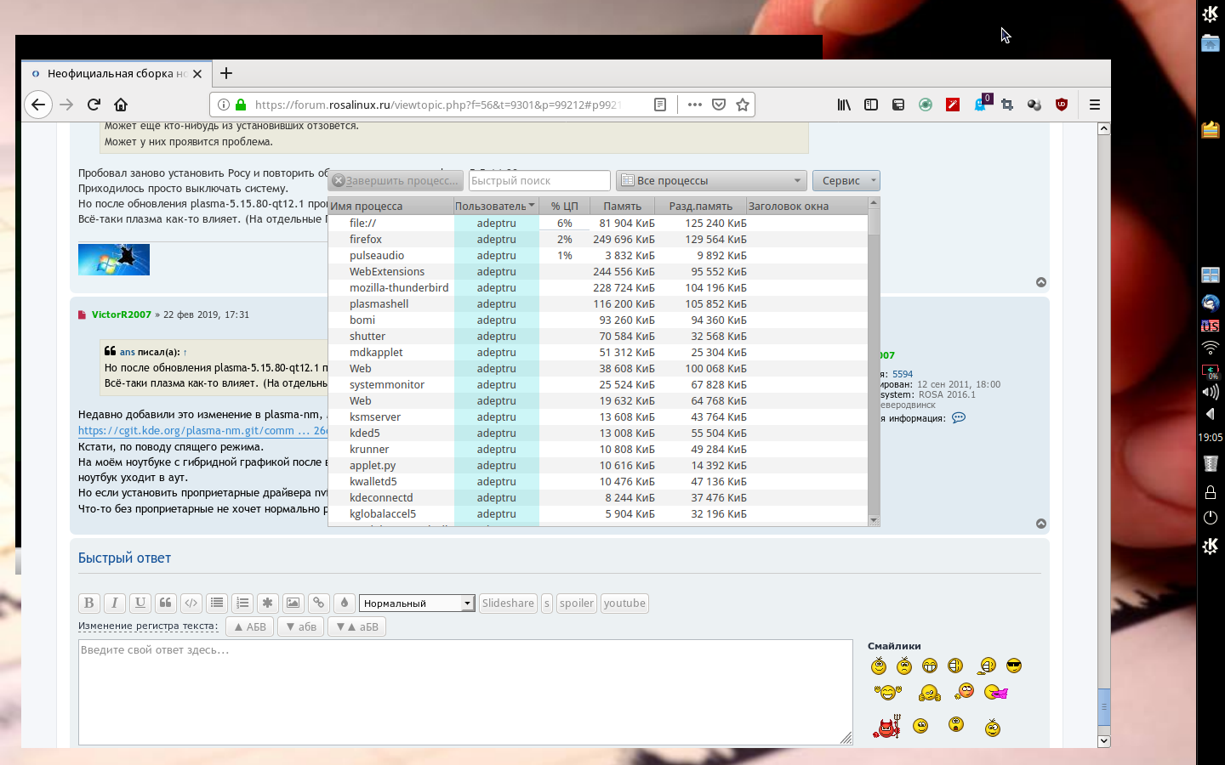Open the 'Все процессы' process filter dropdown

coord(710,180)
